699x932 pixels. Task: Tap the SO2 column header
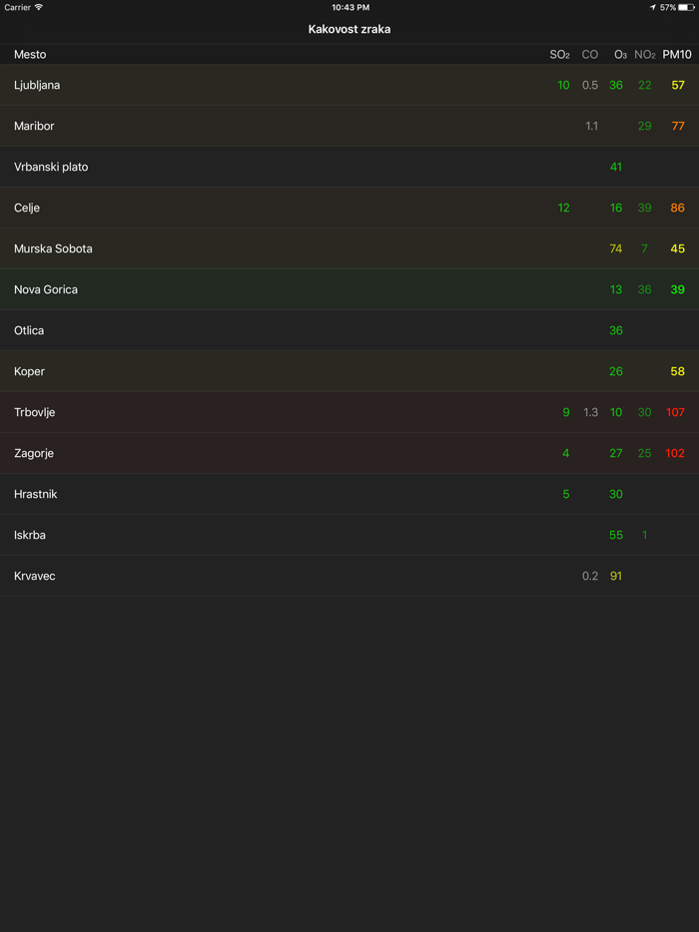(x=559, y=55)
